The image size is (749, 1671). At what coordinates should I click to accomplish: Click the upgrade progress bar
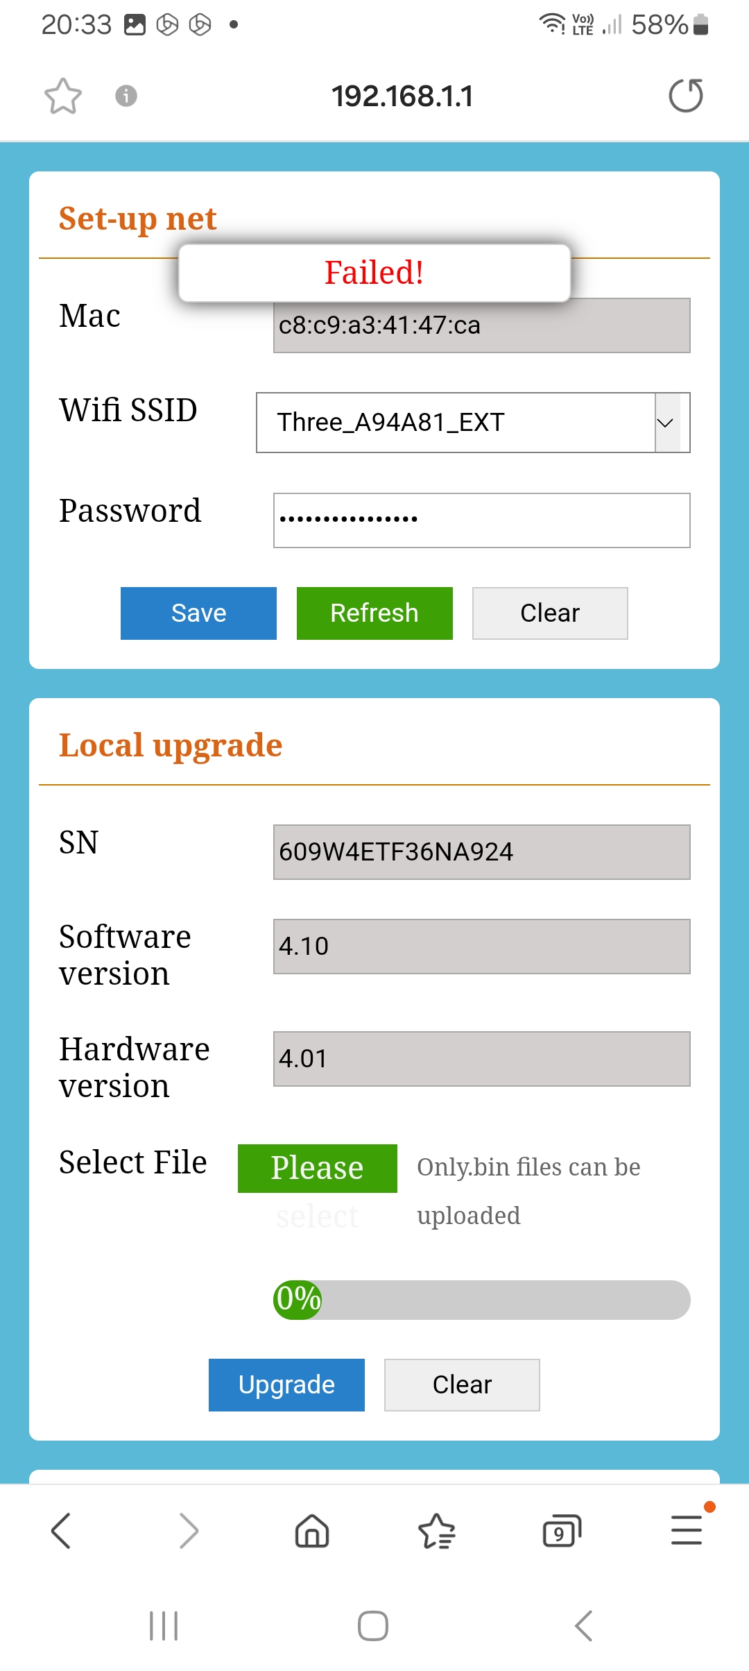pos(481,1300)
